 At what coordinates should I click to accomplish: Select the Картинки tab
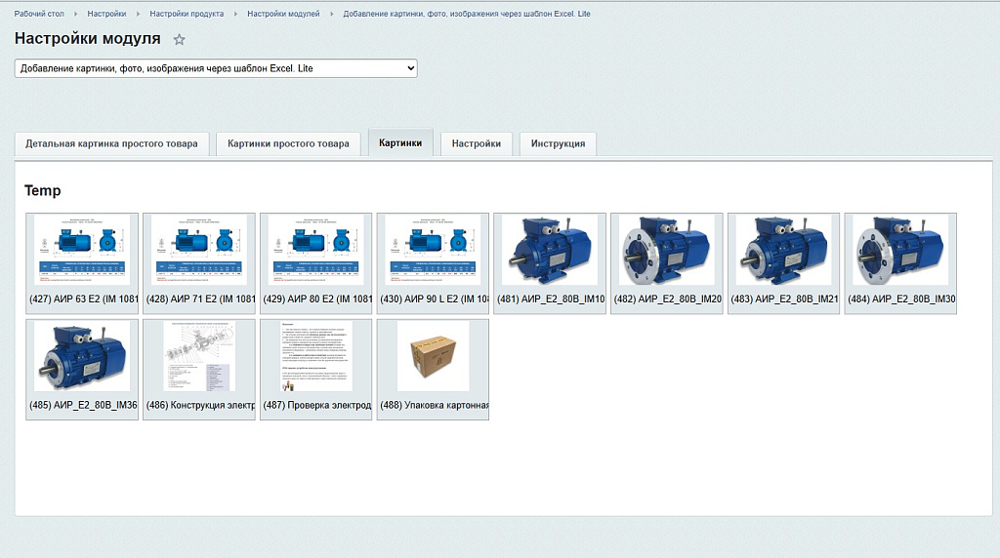400,142
